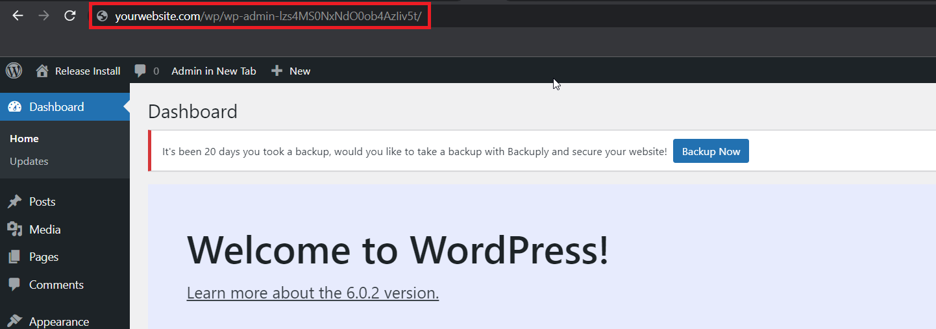
Task: Click the plus icon next to New
Action: click(277, 71)
